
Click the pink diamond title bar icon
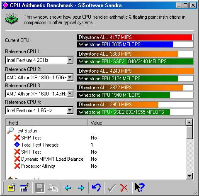tap(5, 5)
